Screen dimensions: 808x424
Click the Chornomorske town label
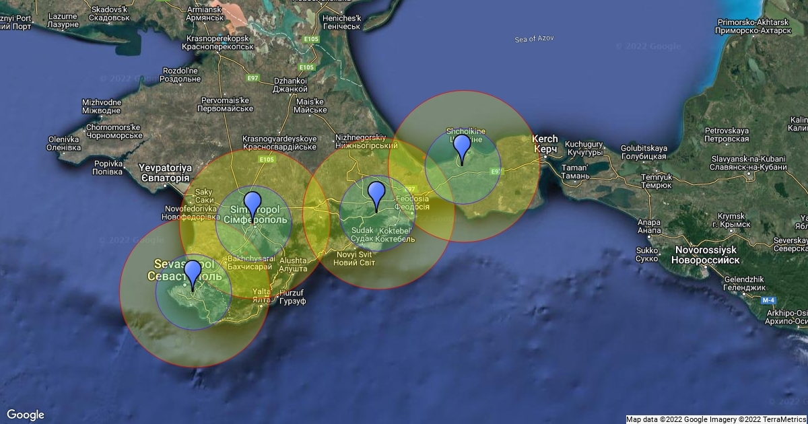point(112,131)
